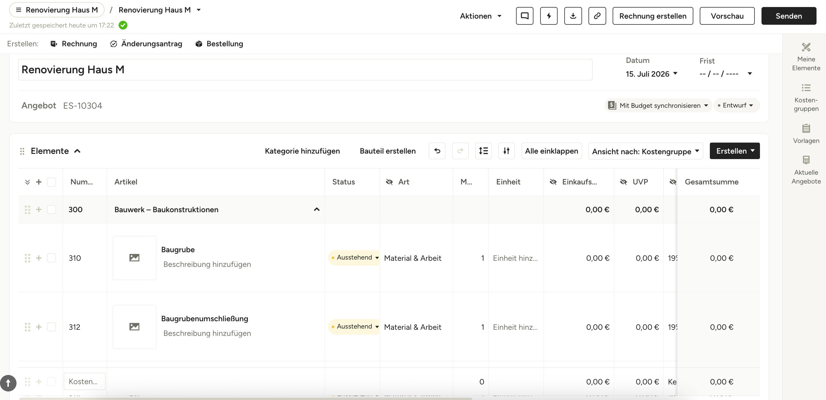Click the redo arrow in Elemente toolbar

click(x=460, y=151)
